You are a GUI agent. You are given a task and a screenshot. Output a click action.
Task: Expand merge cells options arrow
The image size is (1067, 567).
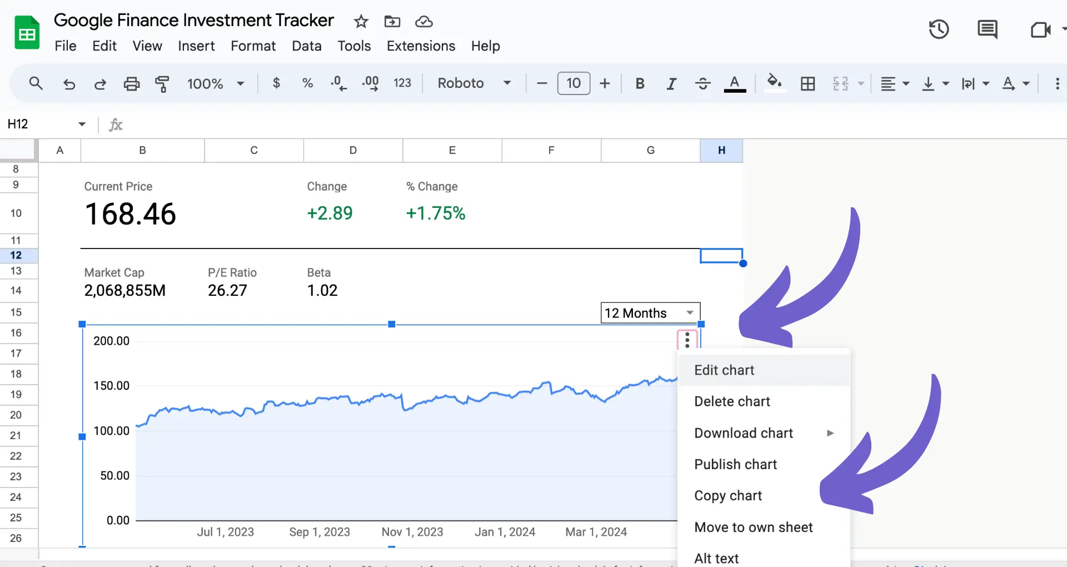[861, 84]
